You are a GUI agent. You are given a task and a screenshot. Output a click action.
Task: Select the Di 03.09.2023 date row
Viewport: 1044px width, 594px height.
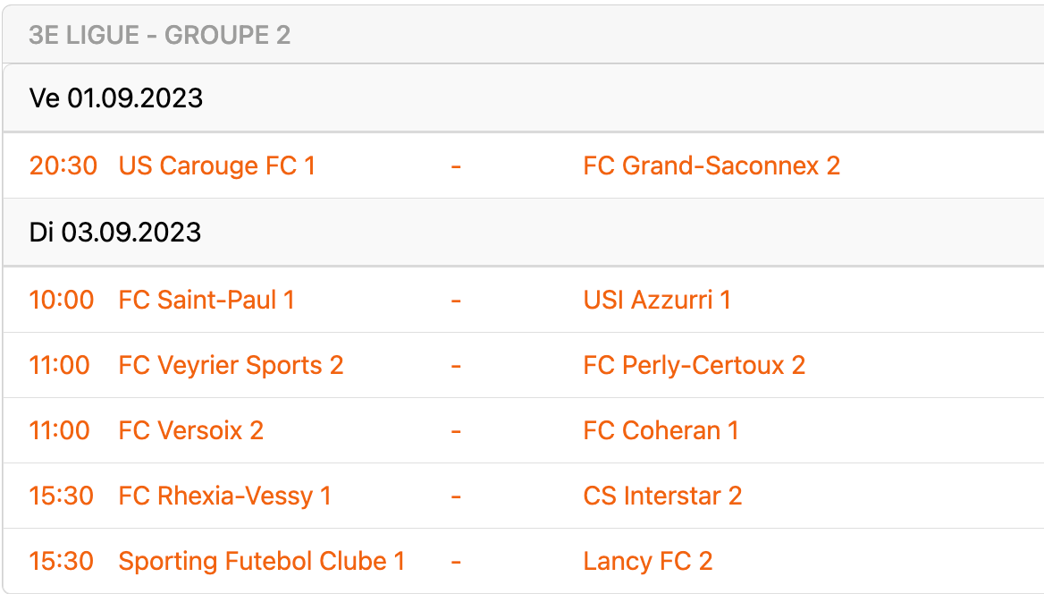[x=114, y=233]
